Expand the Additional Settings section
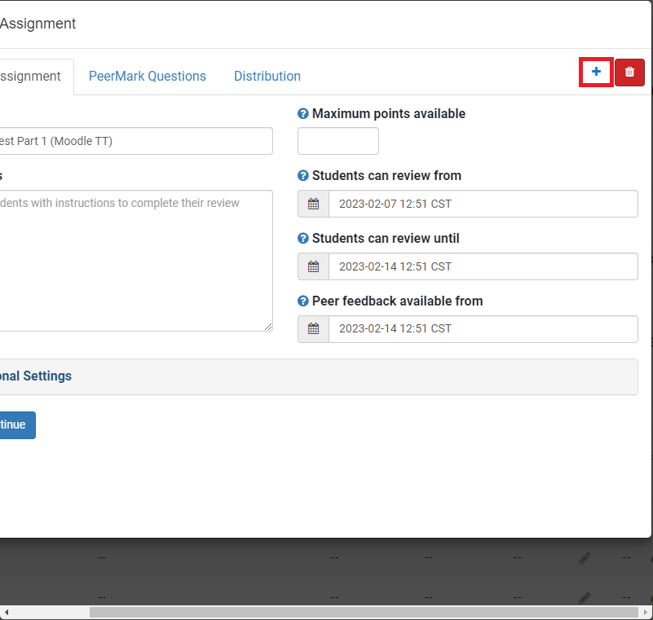Viewport: 653px width, 620px height. click(x=33, y=376)
